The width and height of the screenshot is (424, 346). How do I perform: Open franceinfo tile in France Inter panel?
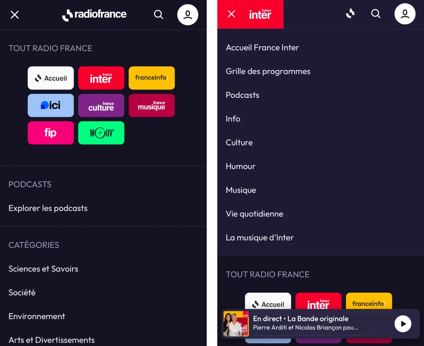[369, 301]
